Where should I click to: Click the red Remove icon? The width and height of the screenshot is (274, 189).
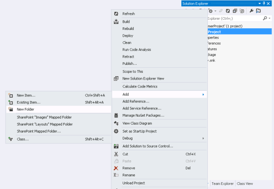pos(116,168)
